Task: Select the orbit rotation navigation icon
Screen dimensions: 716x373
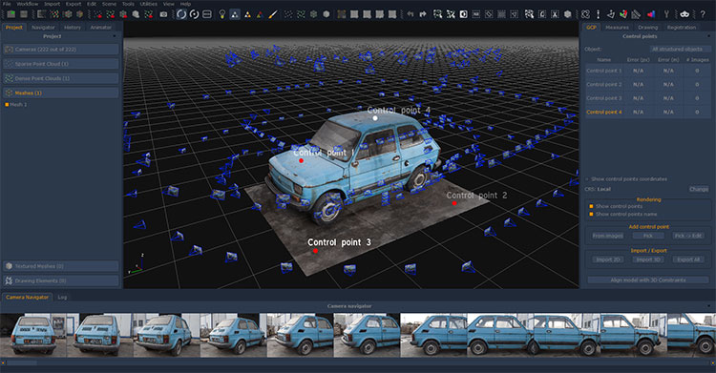Action: (x=181, y=14)
